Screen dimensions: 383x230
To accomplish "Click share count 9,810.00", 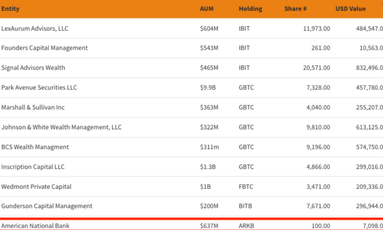I will pyautogui.click(x=318, y=127).
